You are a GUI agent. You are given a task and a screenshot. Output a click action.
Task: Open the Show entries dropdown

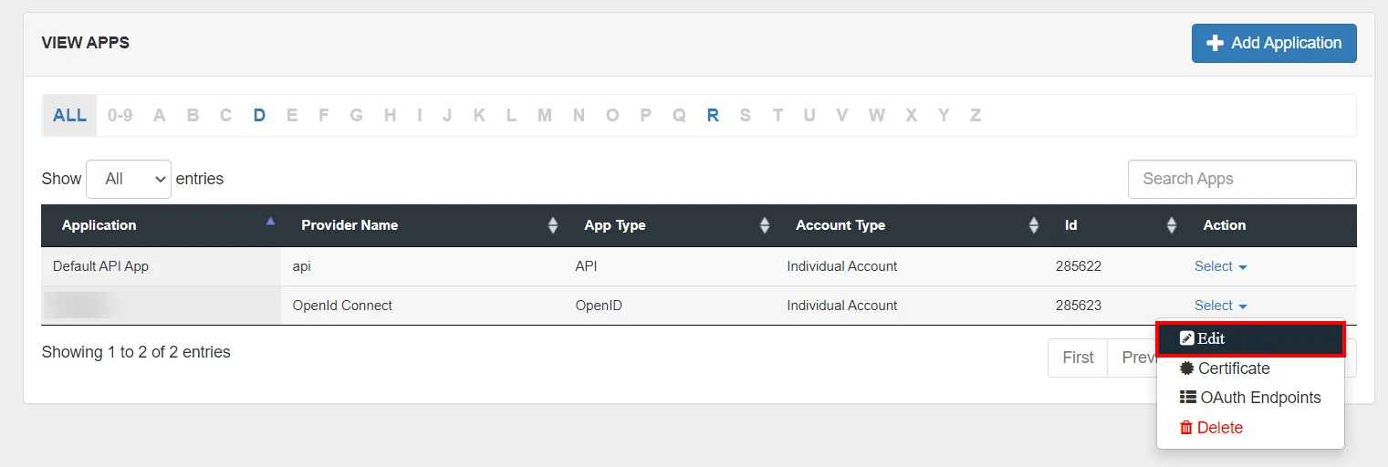tap(129, 179)
